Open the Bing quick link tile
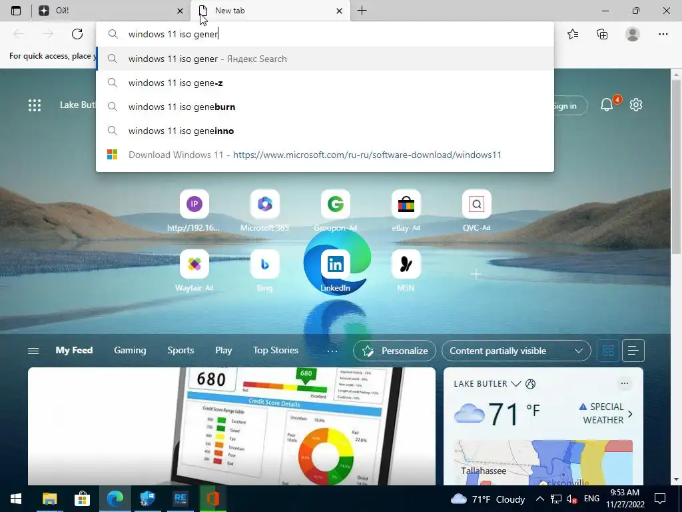 click(264, 271)
